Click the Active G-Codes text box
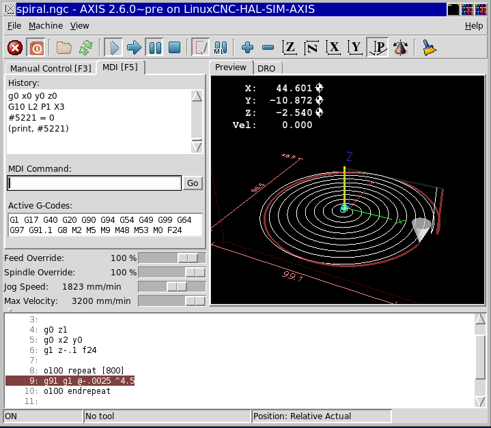The image size is (491, 428). [105, 225]
